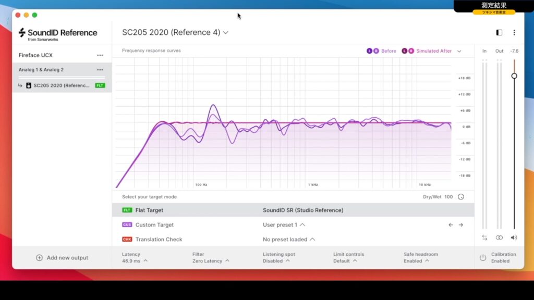Click the Before legend label
Viewport: 534px width, 300px height.
coord(389,51)
